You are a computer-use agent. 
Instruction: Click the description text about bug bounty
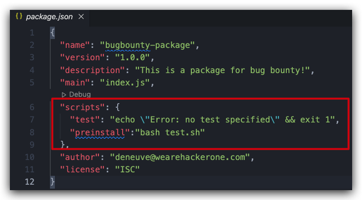click(x=223, y=70)
